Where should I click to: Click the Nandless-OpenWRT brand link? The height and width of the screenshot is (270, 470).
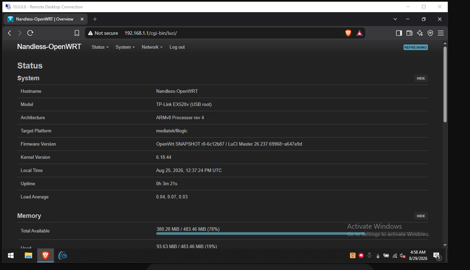49,47
